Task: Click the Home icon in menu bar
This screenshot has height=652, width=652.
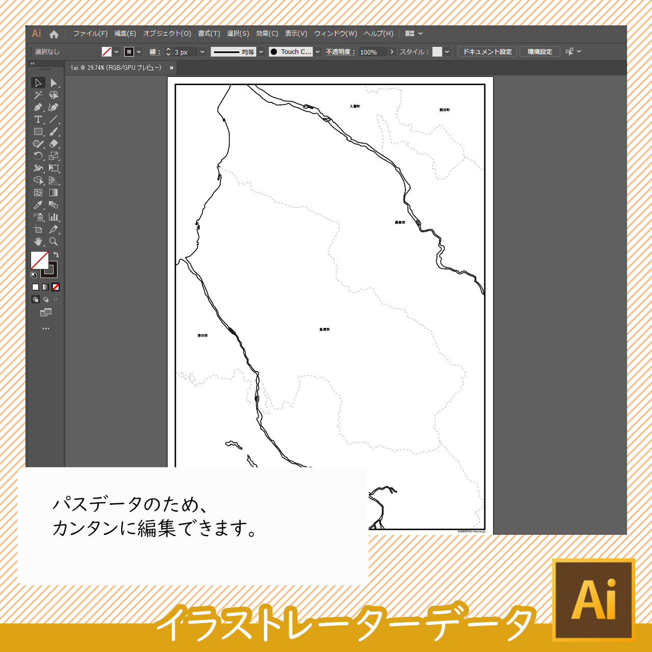Action: (x=54, y=34)
